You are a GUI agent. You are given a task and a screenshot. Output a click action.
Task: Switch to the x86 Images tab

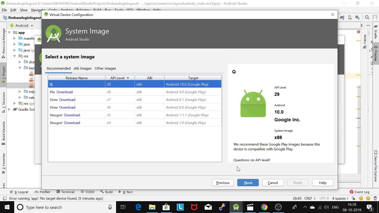point(83,68)
